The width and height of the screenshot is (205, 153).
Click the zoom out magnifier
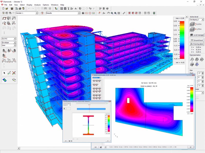[x=112, y=13]
